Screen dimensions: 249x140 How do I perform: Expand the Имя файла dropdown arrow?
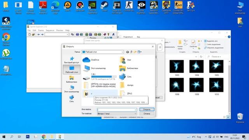[x=135, y=110]
